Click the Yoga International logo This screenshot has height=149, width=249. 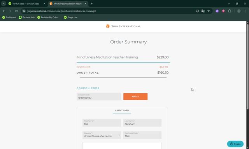[123, 26]
